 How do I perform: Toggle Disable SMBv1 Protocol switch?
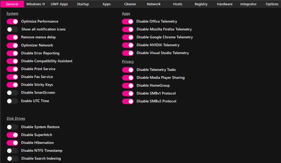tap(128, 94)
